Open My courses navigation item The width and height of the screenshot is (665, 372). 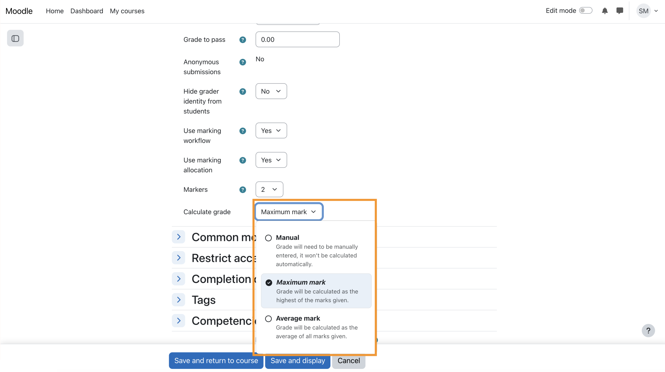[x=127, y=11]
